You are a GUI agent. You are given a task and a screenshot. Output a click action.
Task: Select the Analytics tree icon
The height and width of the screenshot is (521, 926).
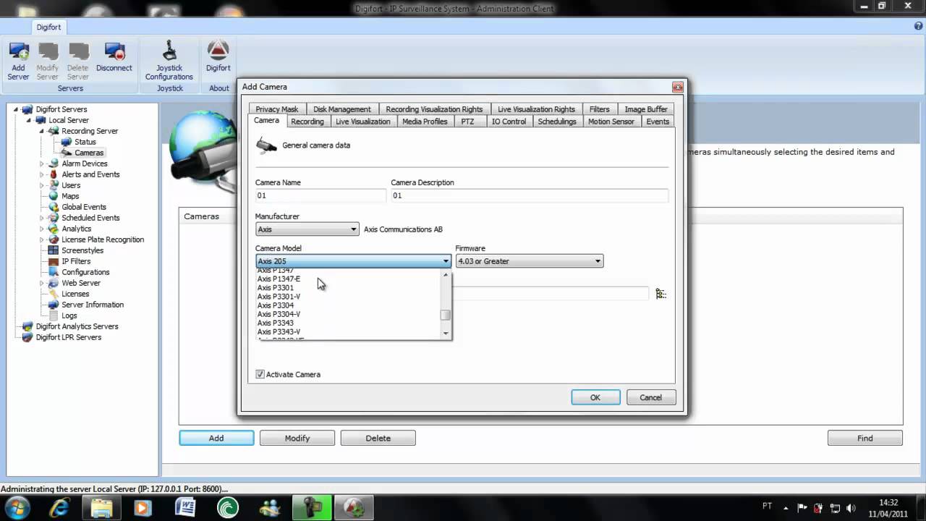(54, 229)
